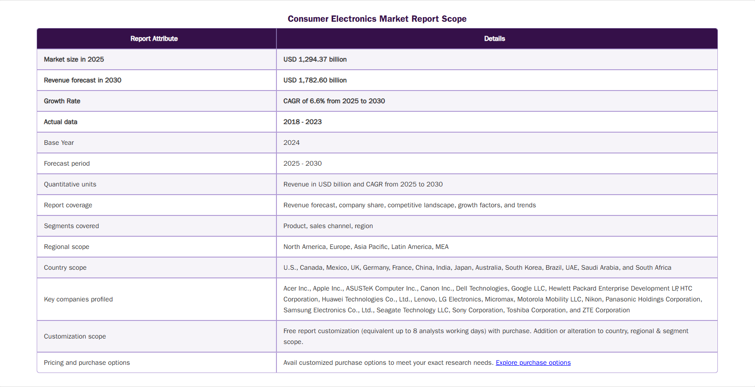Click the Growth Rate row label

tap(62, 101)
